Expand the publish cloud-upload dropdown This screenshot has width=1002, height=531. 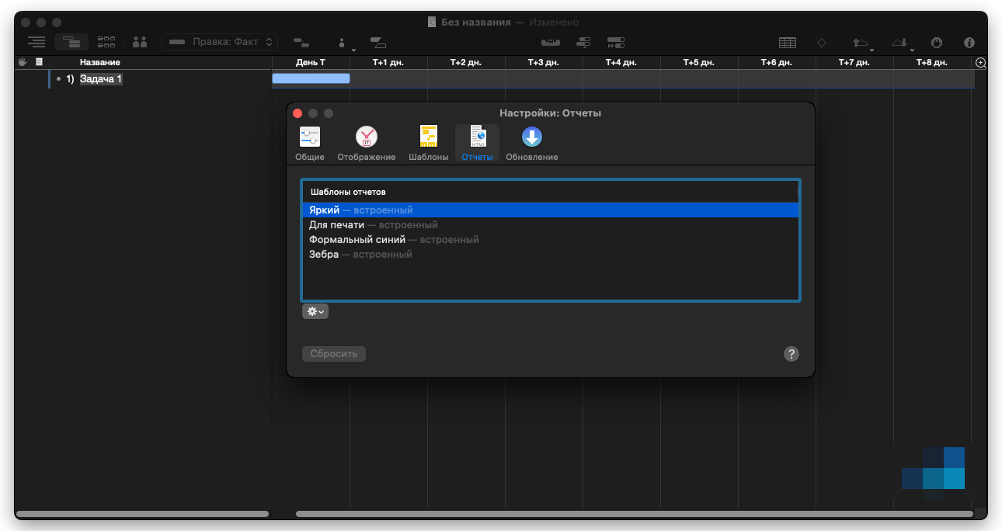tap(862, 43)
